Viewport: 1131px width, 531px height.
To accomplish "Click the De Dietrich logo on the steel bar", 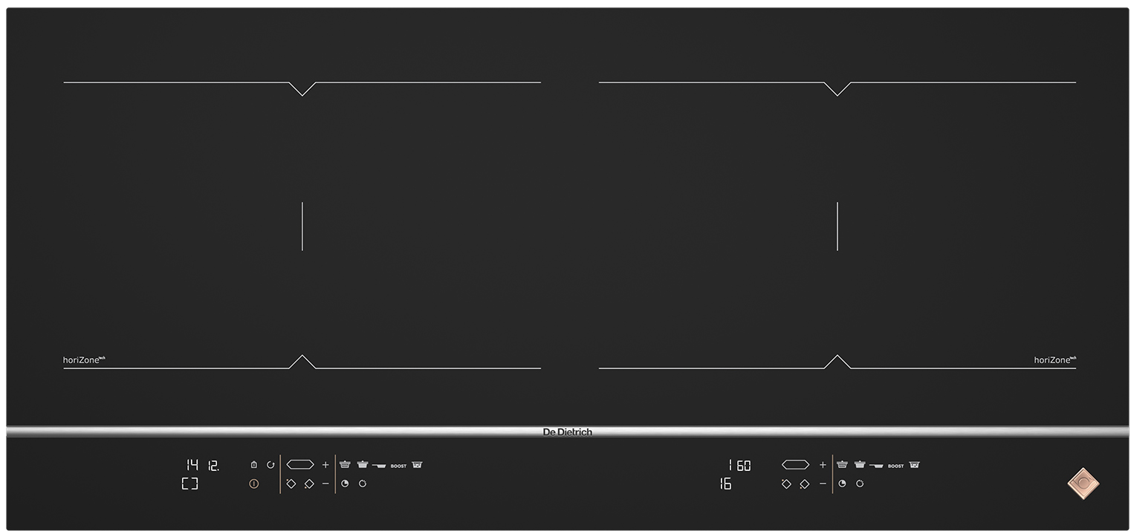I will [x=568, y=432].
